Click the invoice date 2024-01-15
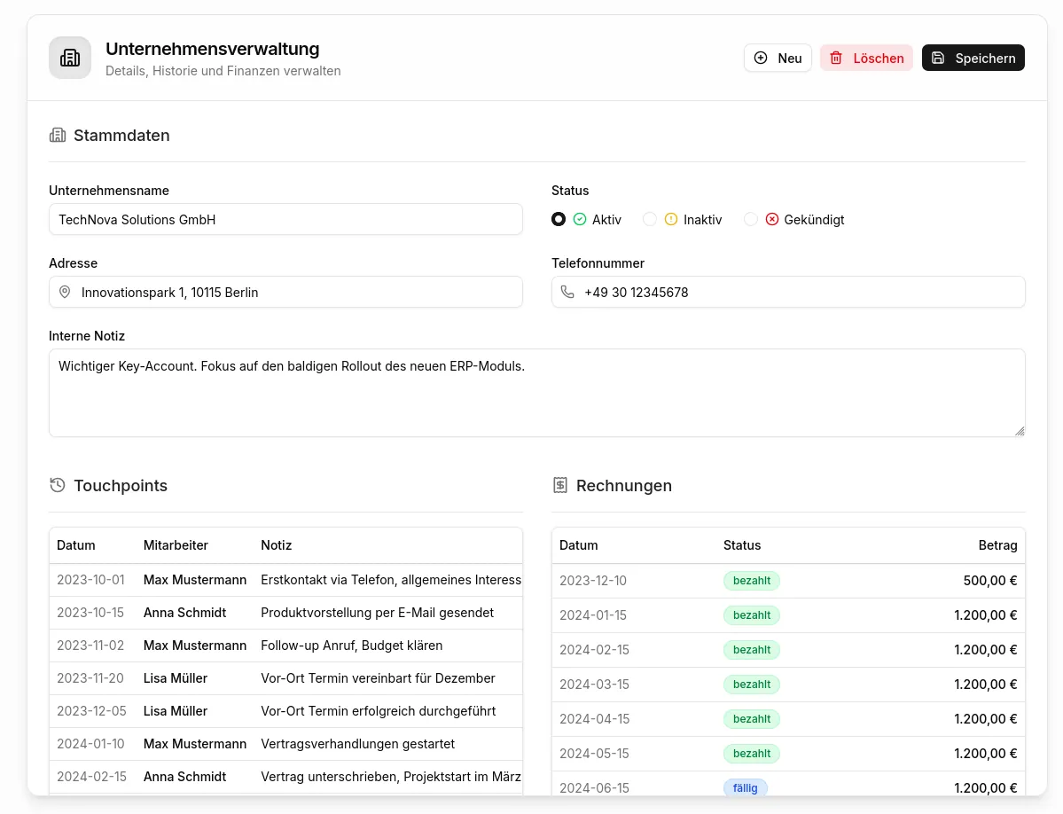The height and width of the screenshot is (814, 1063). 593,614
